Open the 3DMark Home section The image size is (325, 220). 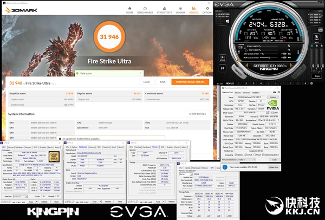(x=129, y=10)
